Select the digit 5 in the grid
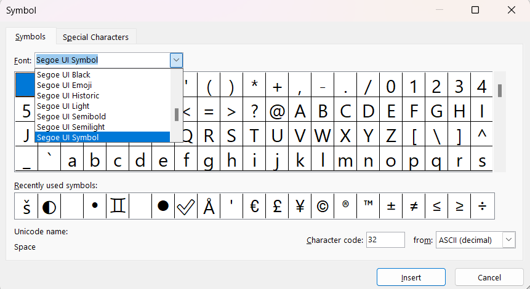Screen dimensions: 530x289 tap(25, 109)
